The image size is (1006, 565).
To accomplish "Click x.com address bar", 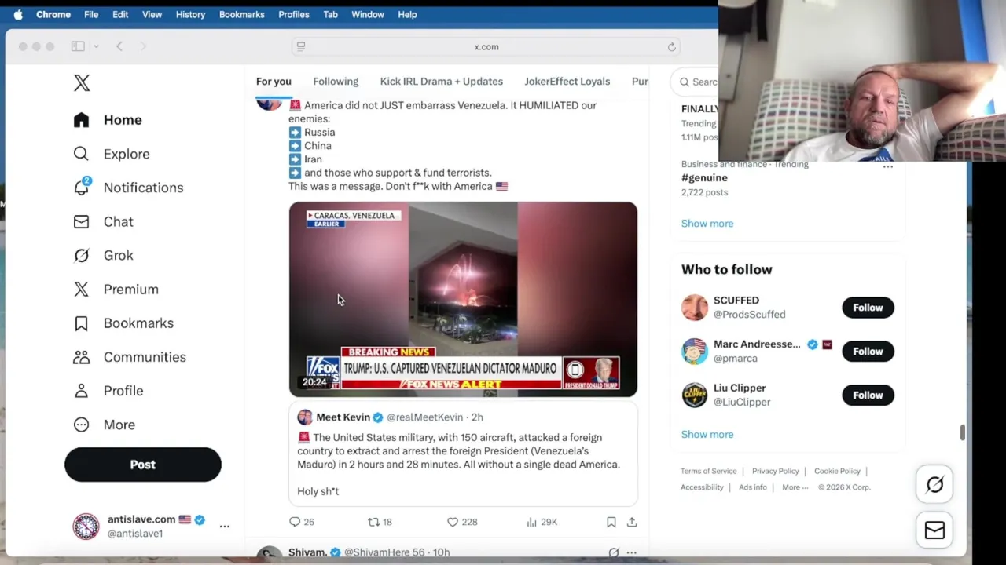I will pos(486,47).
